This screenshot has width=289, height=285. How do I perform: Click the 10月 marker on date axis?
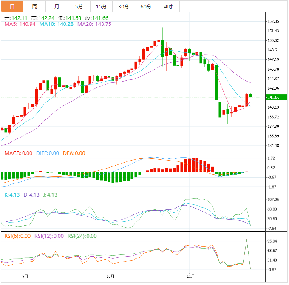tap(110, 277)
